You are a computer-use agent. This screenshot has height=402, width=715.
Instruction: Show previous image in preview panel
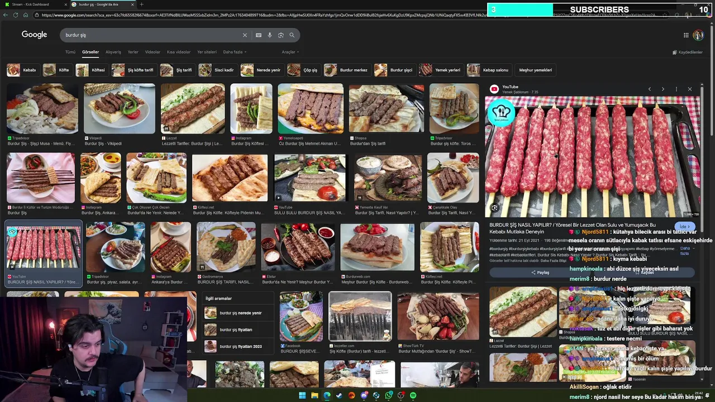point(649,89)
